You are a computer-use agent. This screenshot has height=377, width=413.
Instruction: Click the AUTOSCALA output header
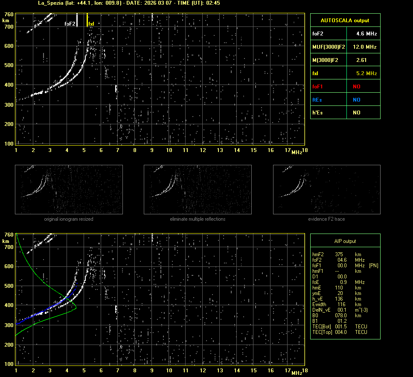click(x=345, y=20)
